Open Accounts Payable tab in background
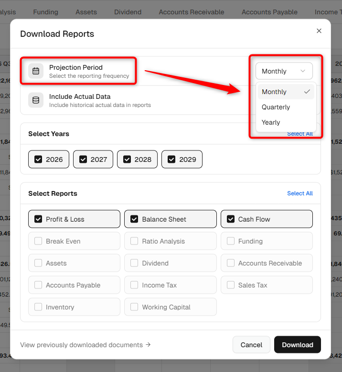This screenshot has width=342, height=372. [x=269, y=12]
